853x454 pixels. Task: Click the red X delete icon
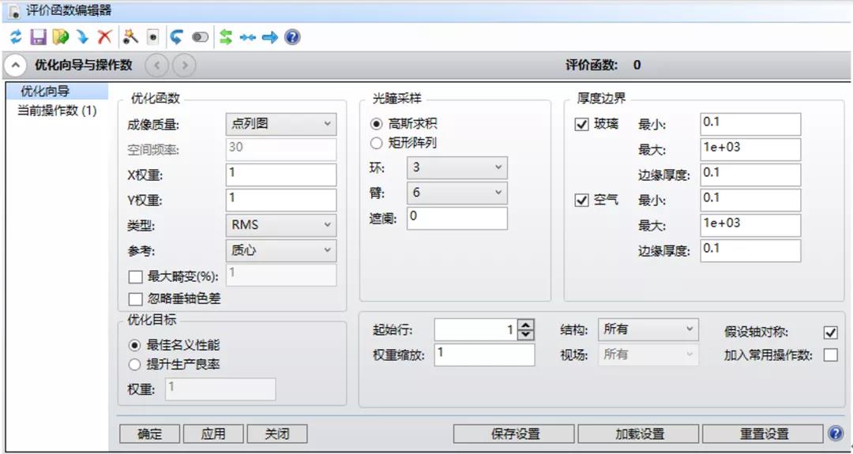104,37
